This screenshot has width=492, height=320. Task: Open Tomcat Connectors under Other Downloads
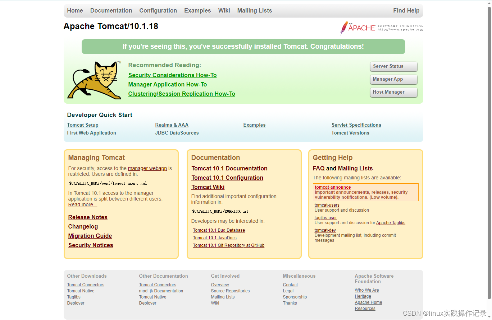click(x=86, y=285)
